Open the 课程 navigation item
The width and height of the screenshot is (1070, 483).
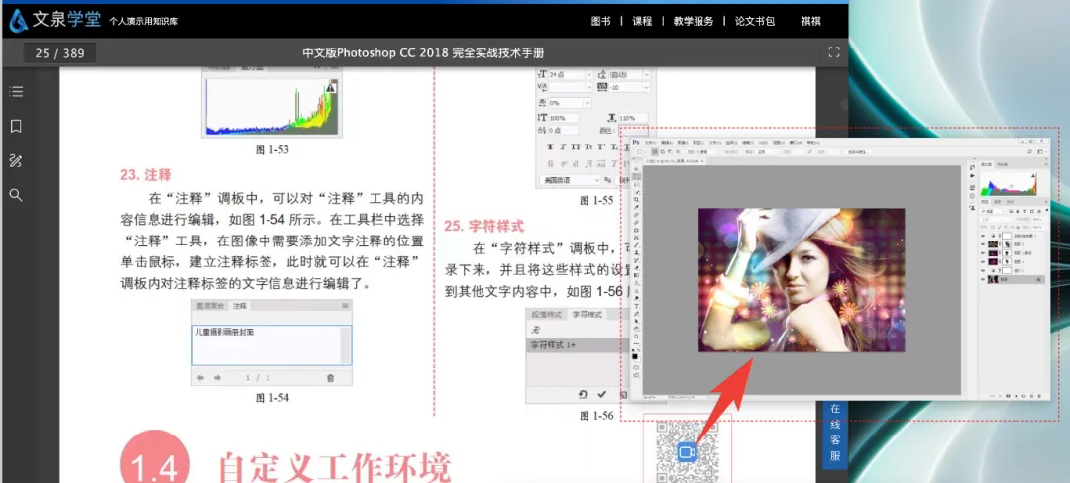pos(642,21)
